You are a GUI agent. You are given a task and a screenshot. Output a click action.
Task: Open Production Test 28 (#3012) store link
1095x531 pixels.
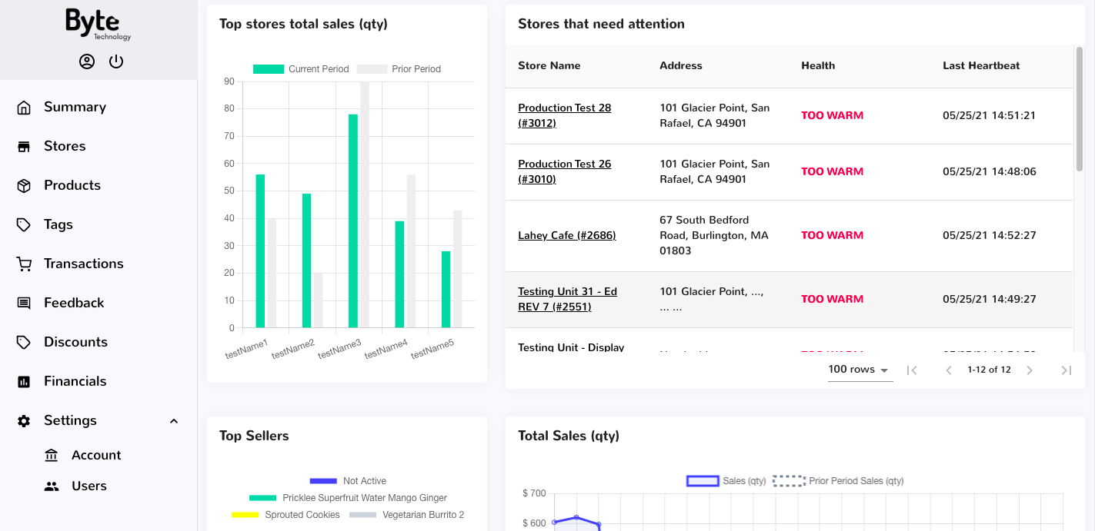pos(564,115)
